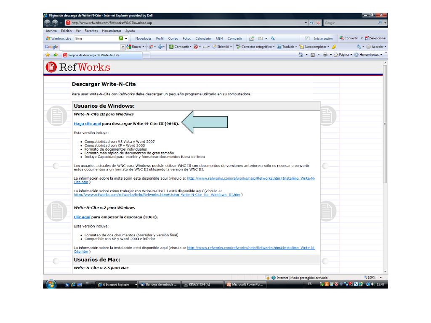Image resolution: width=431 pixels, height=323 pixels.
Task: Click the Home icon in command bar
Action: pyautogui.click(x=301, y=55)
